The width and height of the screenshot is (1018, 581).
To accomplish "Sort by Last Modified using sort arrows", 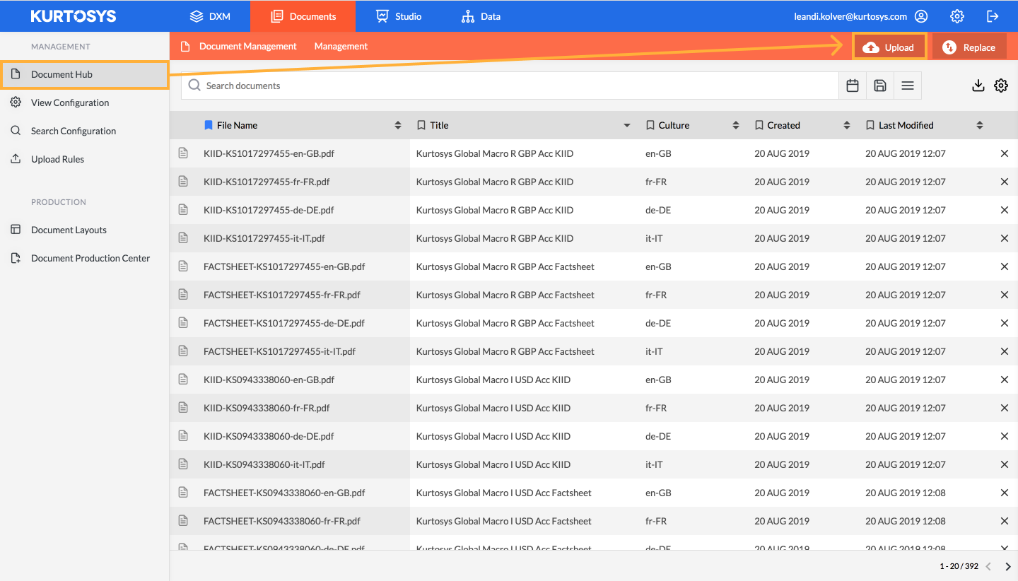I will coord(980,125).
